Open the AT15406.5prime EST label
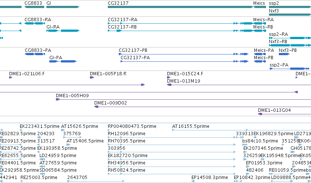The height and width of the screenshot is (183, 311). tap(85, 141)
